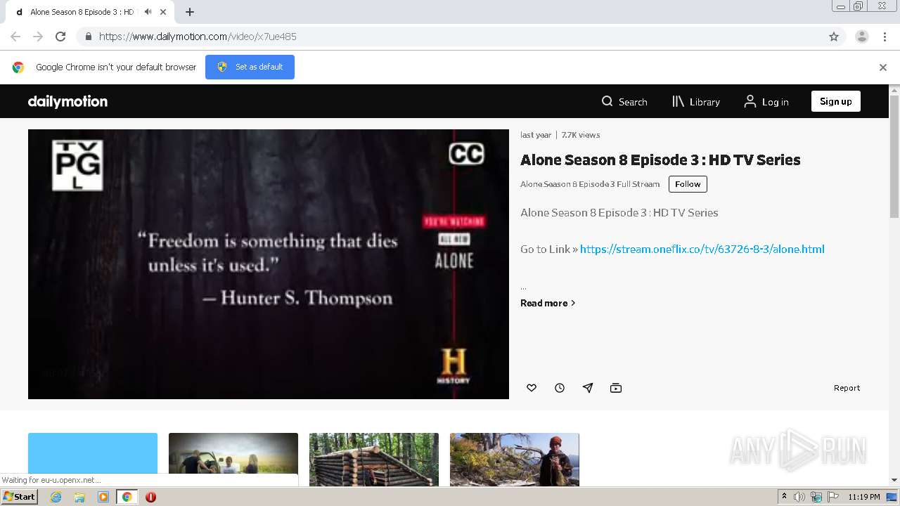Screen dimensions: 900x506
Task: Open the red Opera taskbar icon
Action: click(x=150, y=497)
